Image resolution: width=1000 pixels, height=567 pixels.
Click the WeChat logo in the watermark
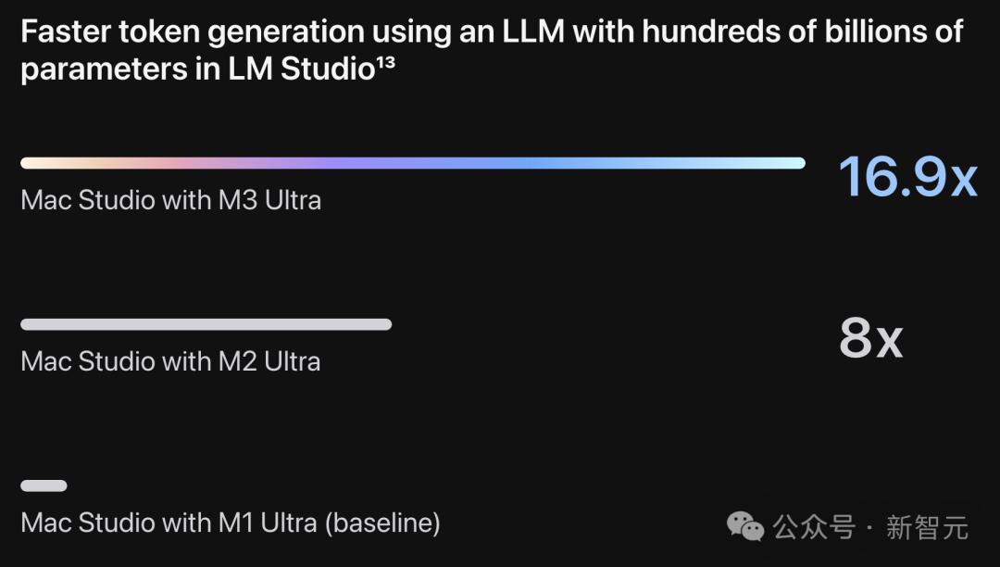point(745,526)
